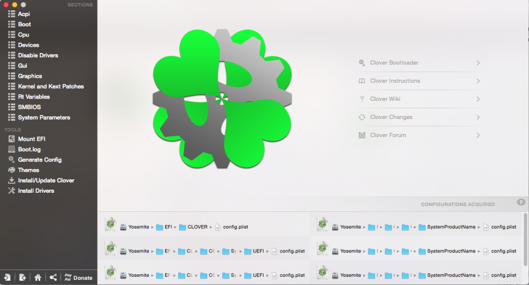529x285 pixels.
Task: Select the SMBIOS section
Action: tap(29, 107)
